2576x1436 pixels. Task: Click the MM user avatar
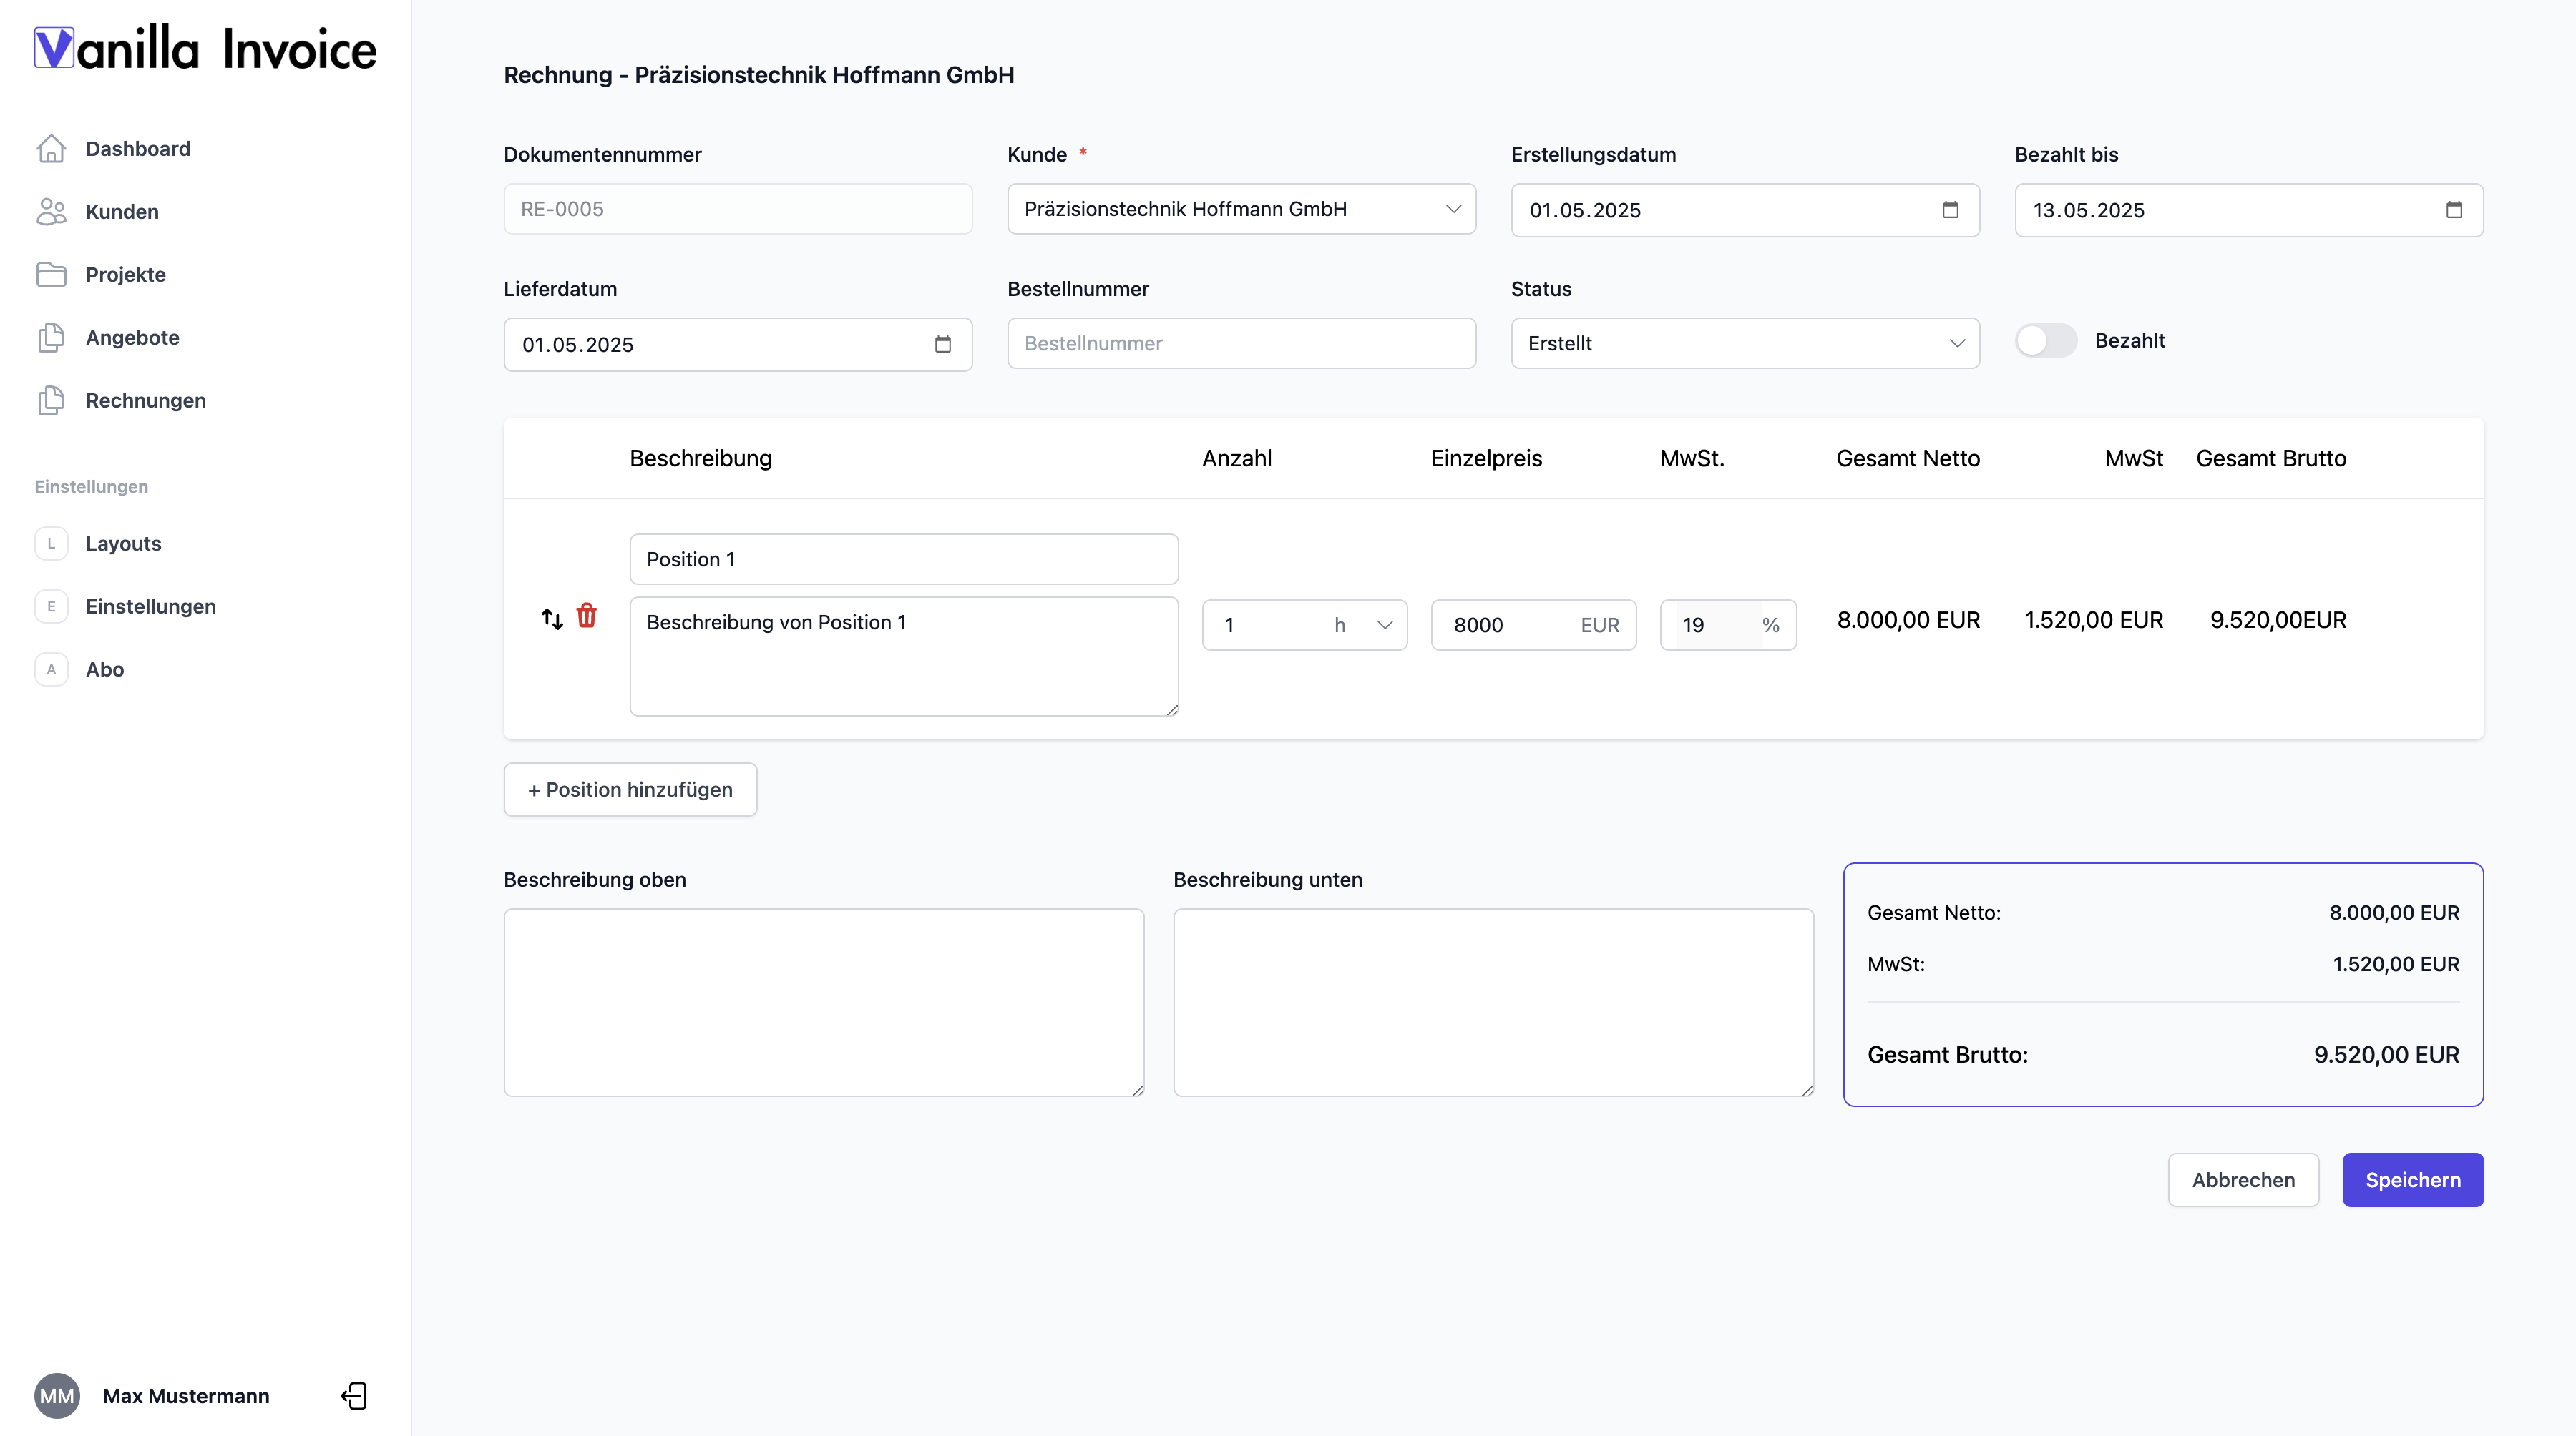57,1396
